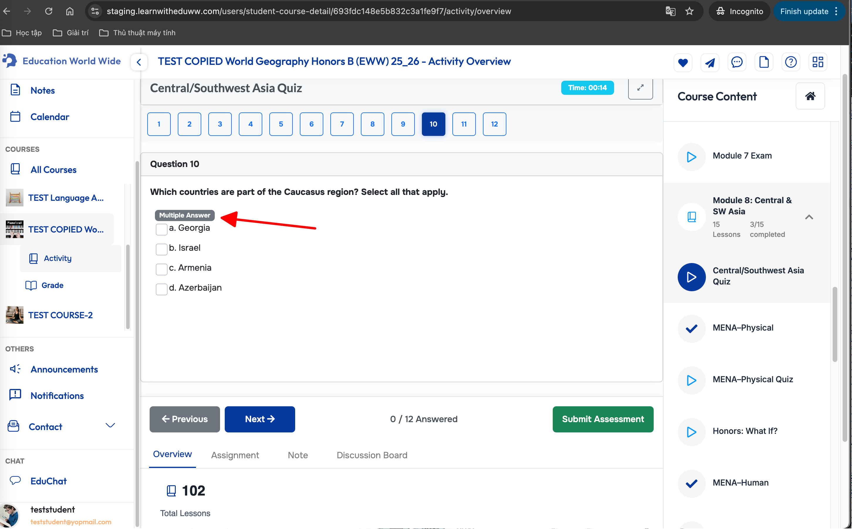Select the Azerbaijan answer checkbox
852x529 pixels.
pos(161,289)
